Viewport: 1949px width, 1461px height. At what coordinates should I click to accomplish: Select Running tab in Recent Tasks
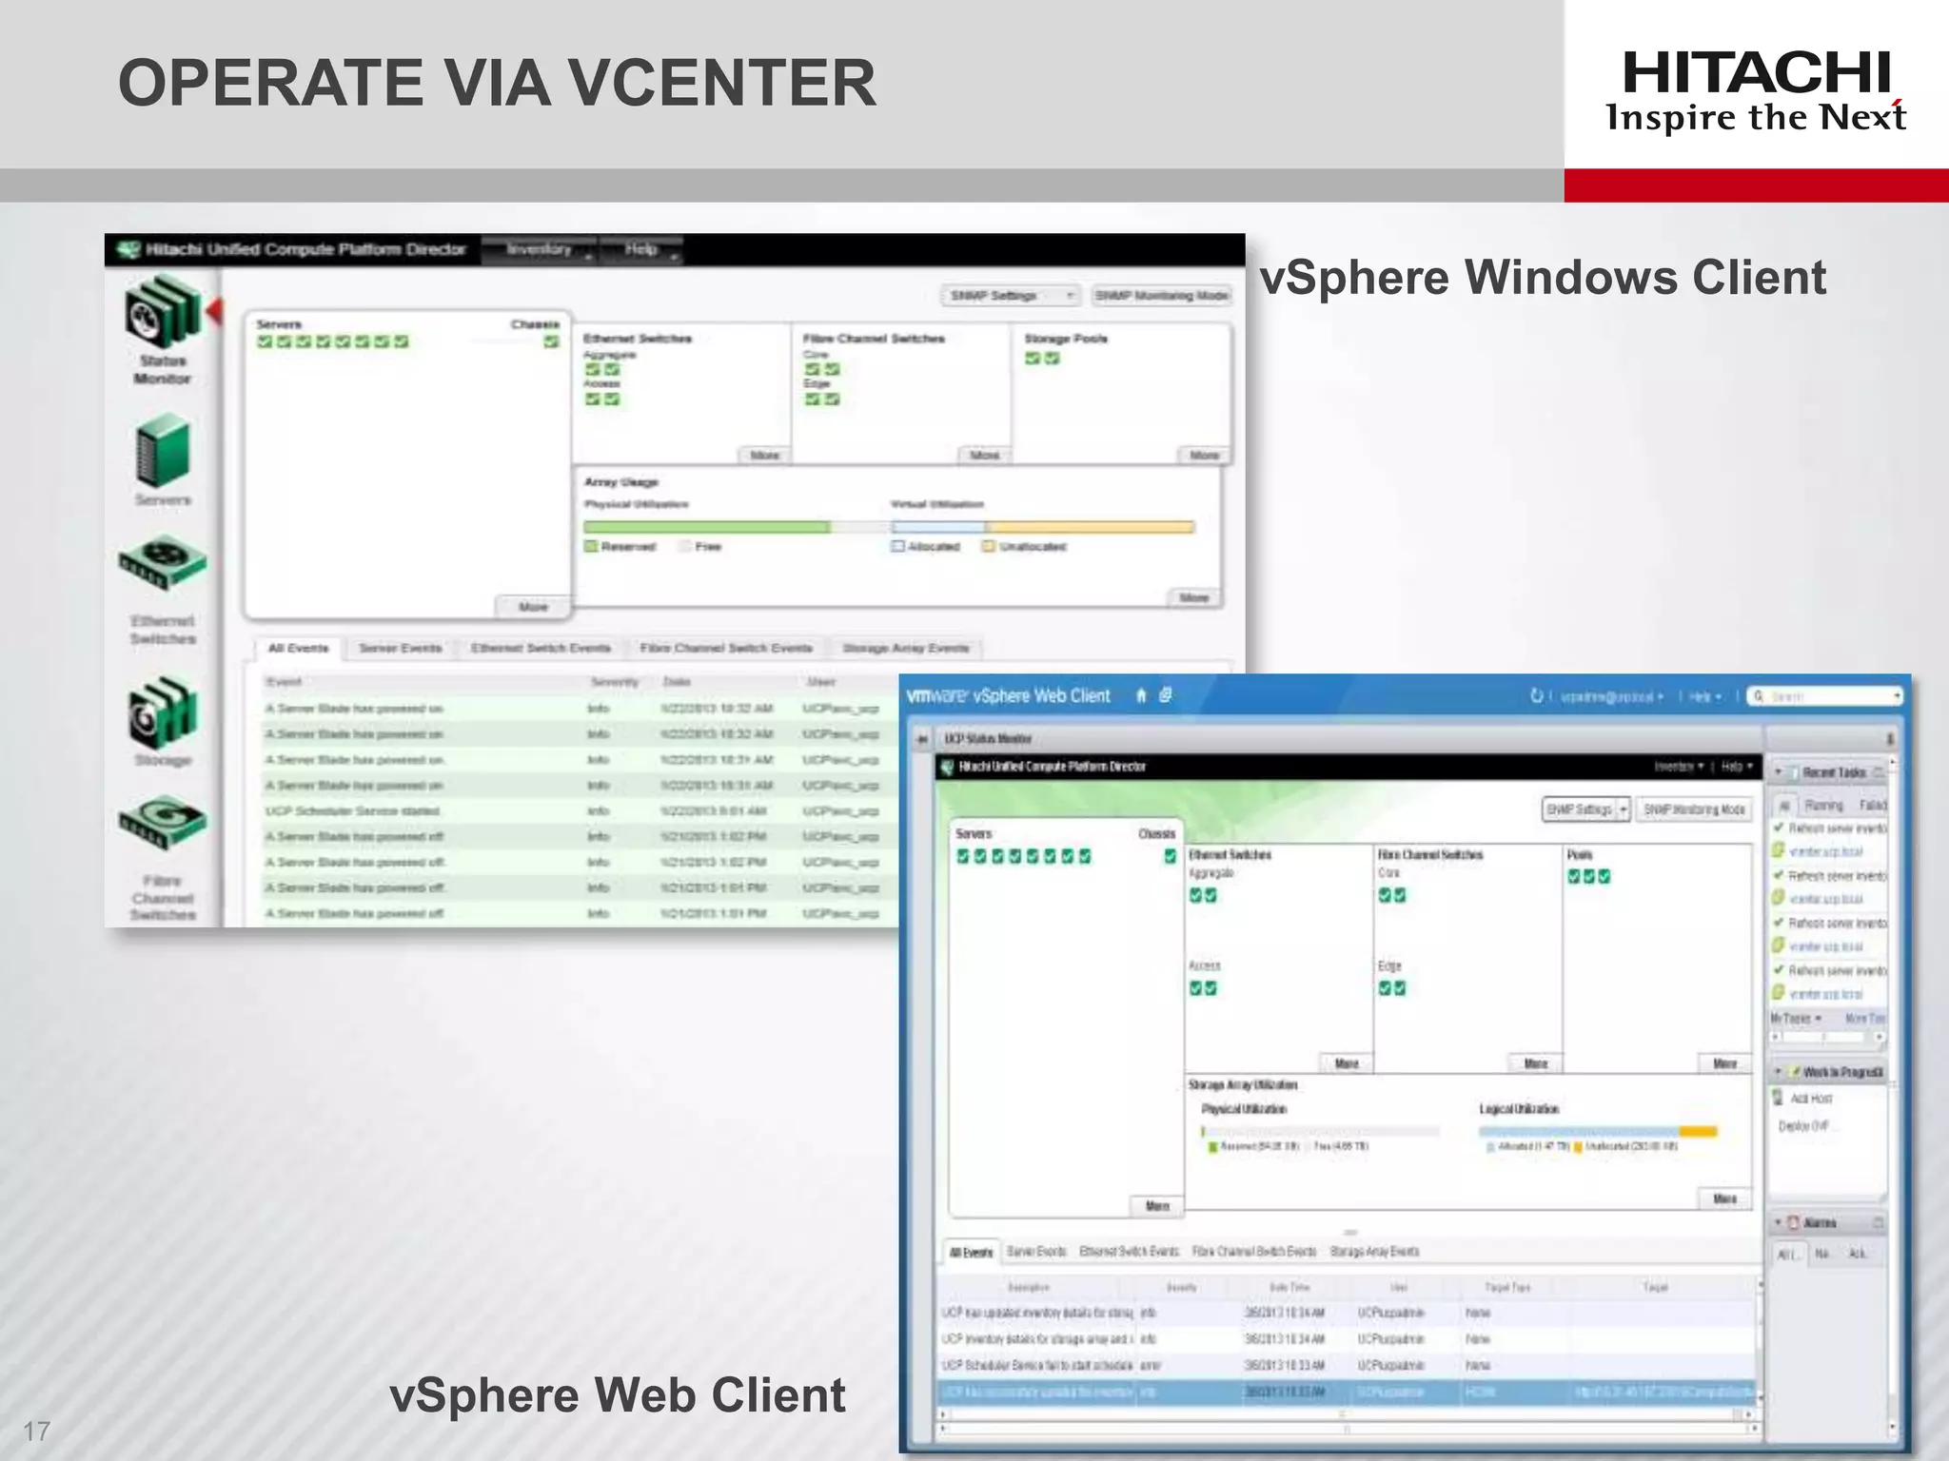[1824, 806]
